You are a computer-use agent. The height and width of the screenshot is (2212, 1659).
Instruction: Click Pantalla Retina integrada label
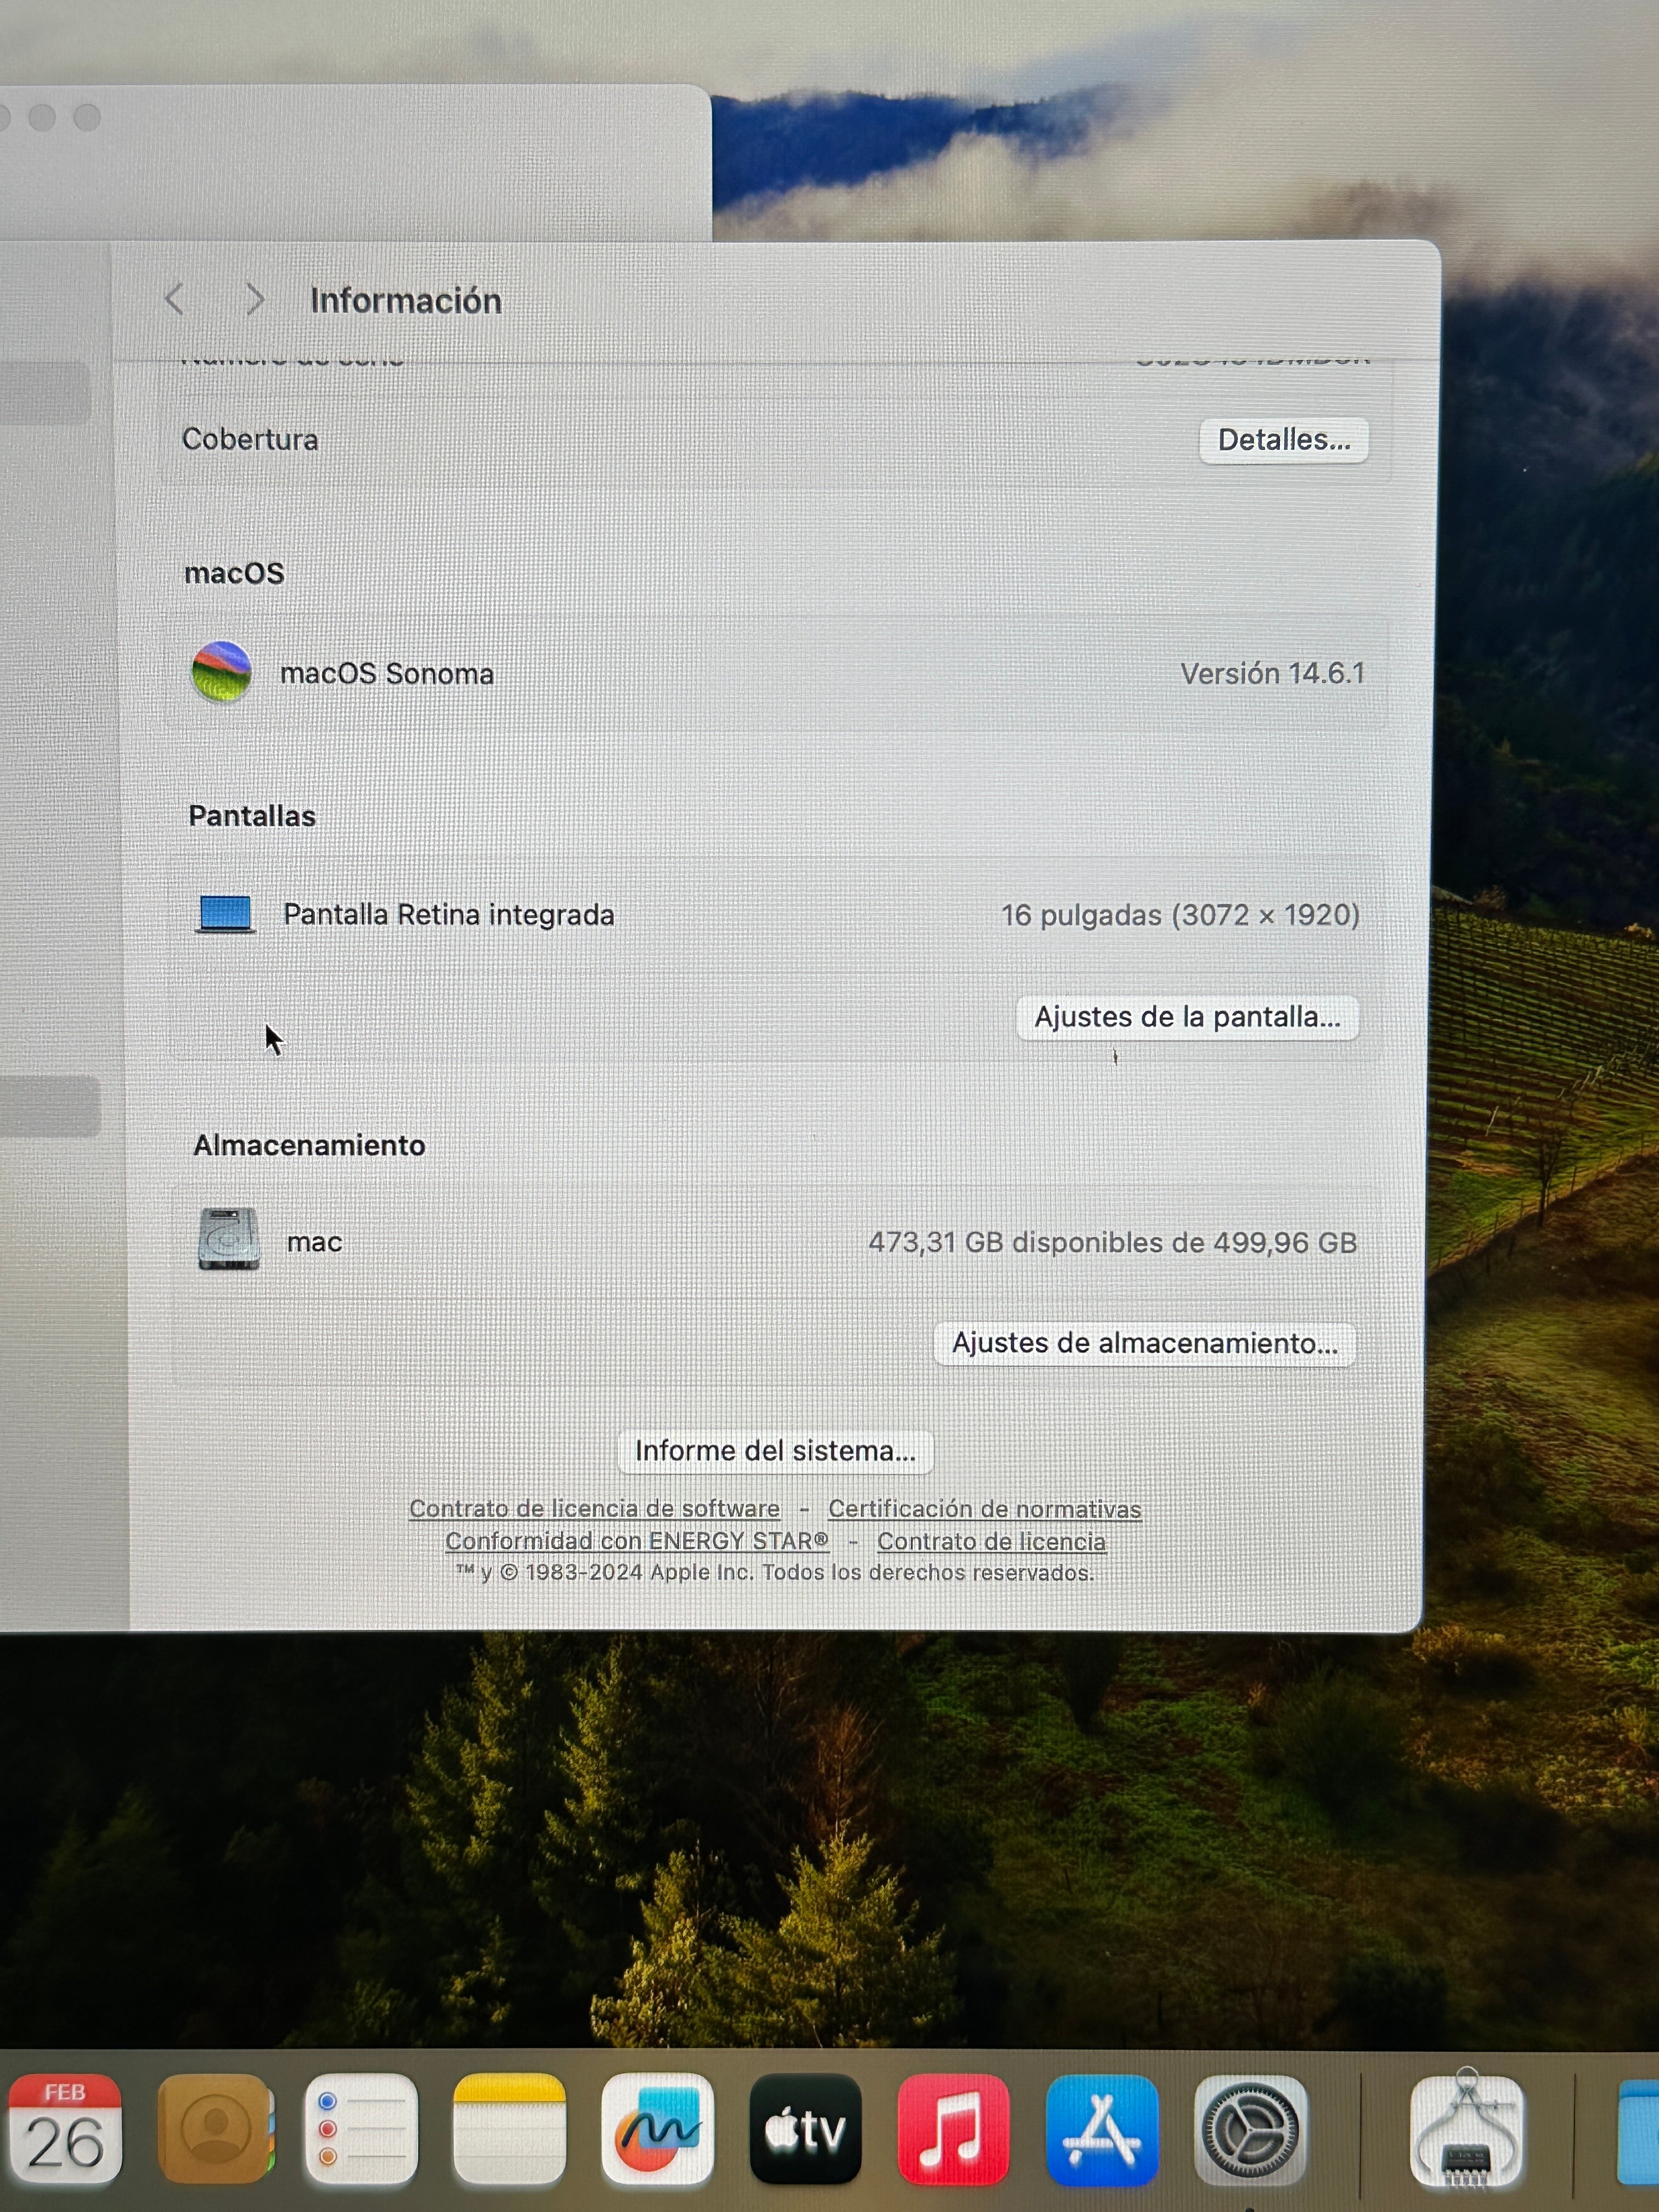click(449, 915)
